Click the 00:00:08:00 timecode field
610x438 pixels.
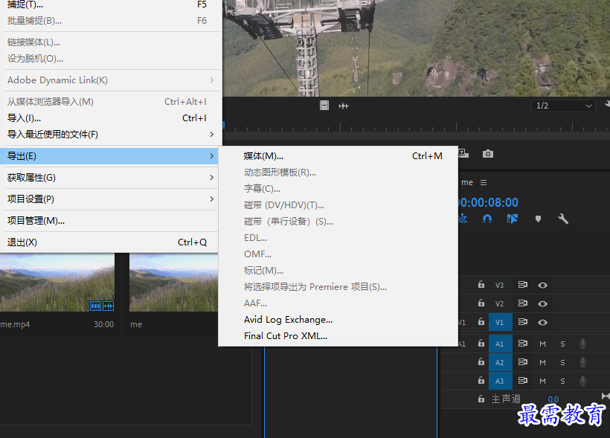coord(489,202)
